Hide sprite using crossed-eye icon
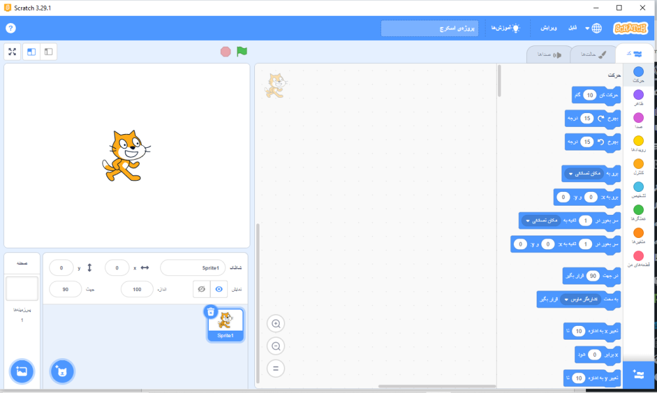657x393 pixels. point(202,289)
